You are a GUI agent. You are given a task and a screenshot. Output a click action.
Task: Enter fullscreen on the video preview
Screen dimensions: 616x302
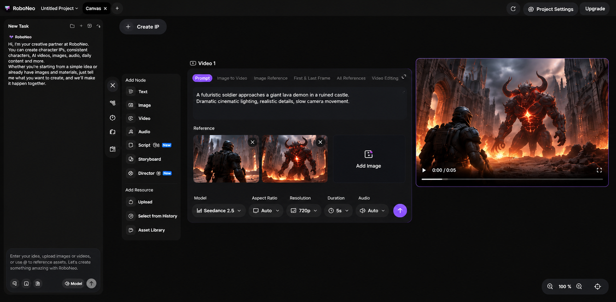[599, 170]
